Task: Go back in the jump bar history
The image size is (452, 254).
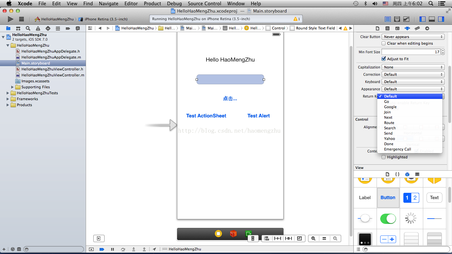Action: pyautogui.click(x=100, y=28)
